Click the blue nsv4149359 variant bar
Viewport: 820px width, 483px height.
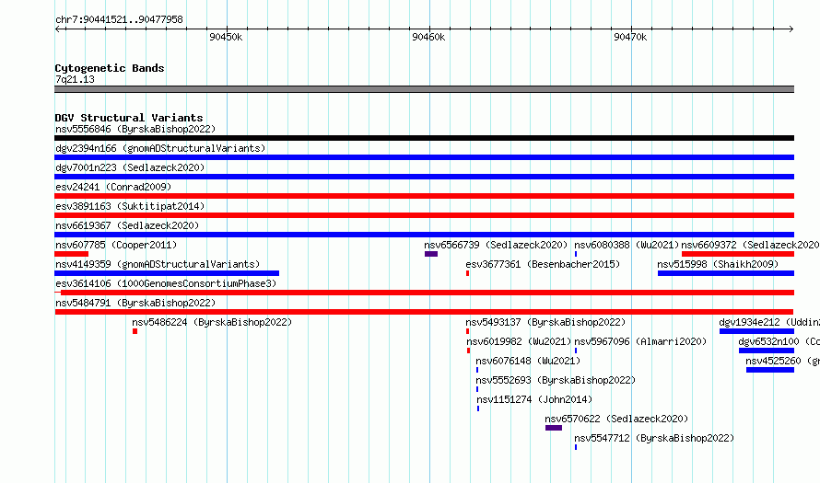click(167, 273)
